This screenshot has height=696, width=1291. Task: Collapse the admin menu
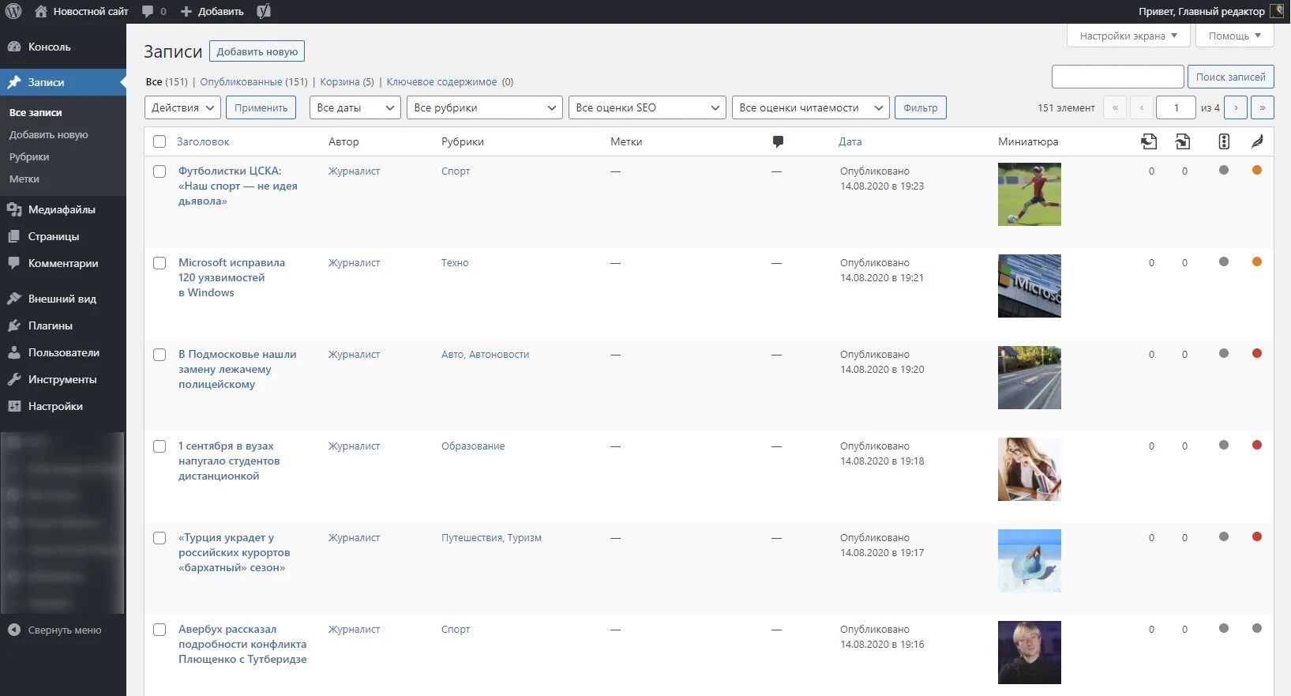(55, 630)
